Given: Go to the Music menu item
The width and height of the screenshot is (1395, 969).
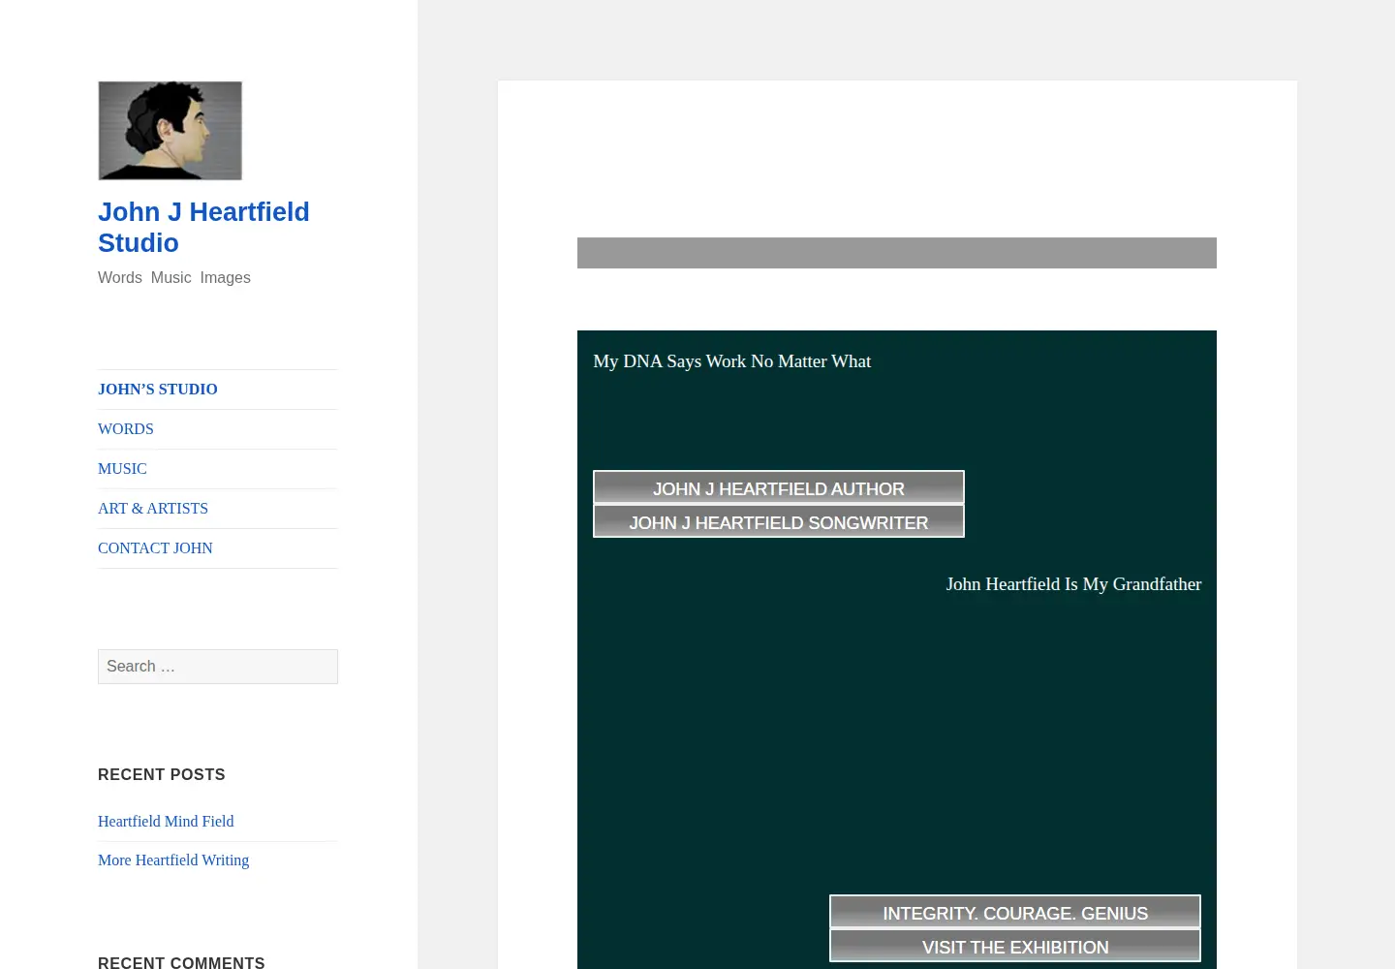Looking at the screenshot, I should point(122,469).
